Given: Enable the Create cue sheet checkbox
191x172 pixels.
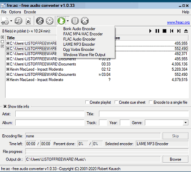Looking at the screenshot, I should point(116,102).
